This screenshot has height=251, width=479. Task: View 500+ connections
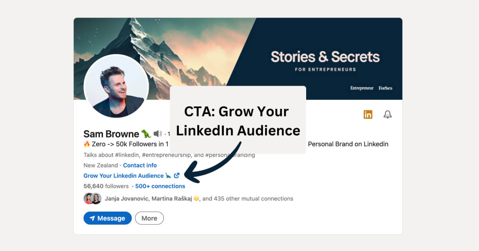click(x=160, y=186)
